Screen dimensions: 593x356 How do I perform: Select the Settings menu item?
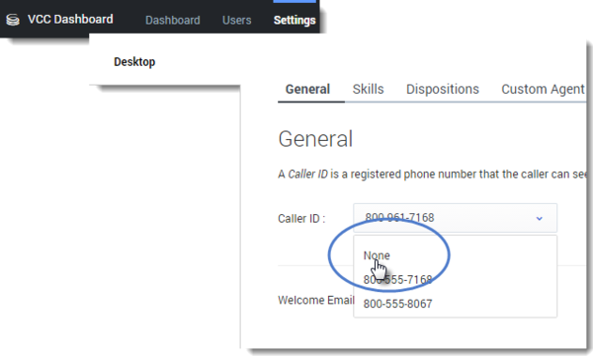tap(295, 20)
